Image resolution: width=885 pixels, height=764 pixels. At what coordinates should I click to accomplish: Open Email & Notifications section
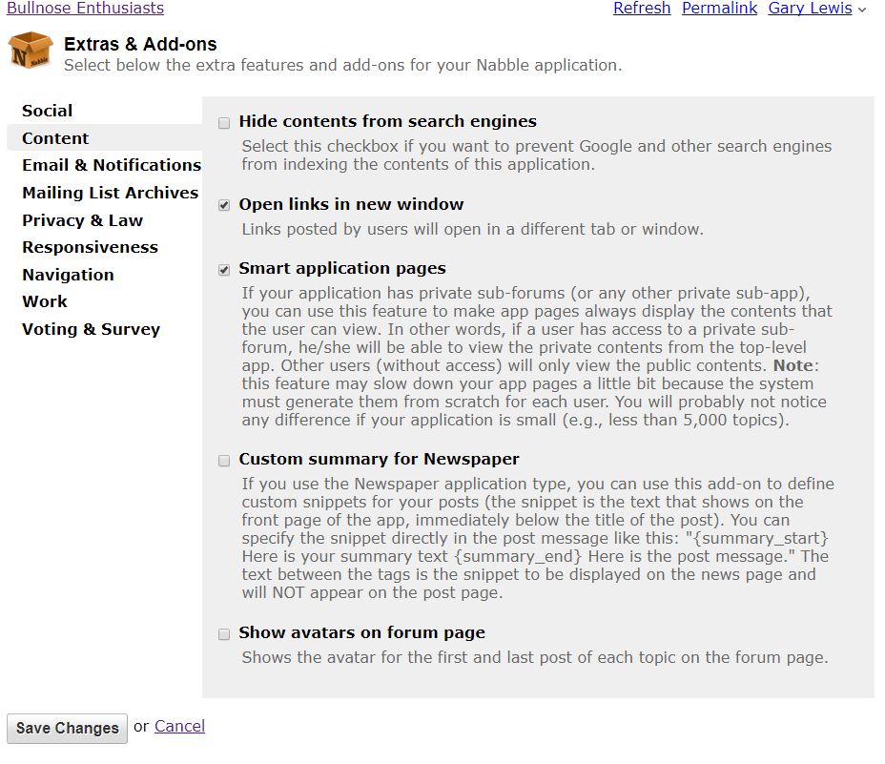(112, 165)
